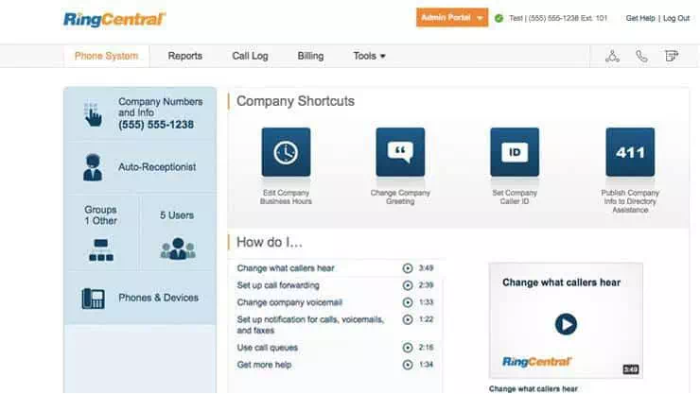Open the Auto-Receptionist section
This screenshot has width=700, height=394.
[x=140, y=167]
